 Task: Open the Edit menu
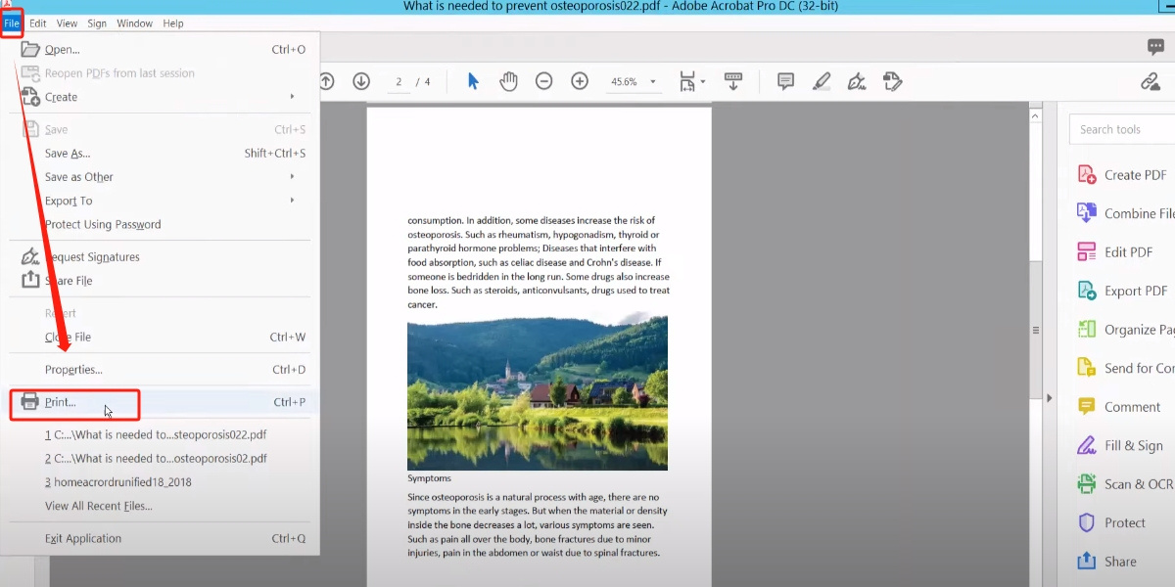(x=38, y=23)
